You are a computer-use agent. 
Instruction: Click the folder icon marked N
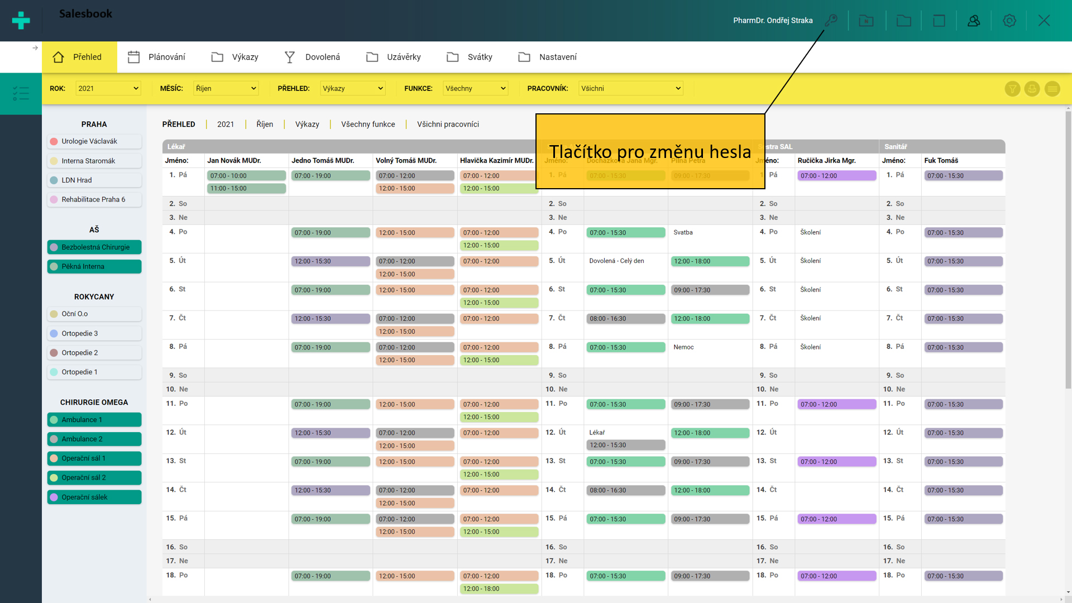[866, 21]
